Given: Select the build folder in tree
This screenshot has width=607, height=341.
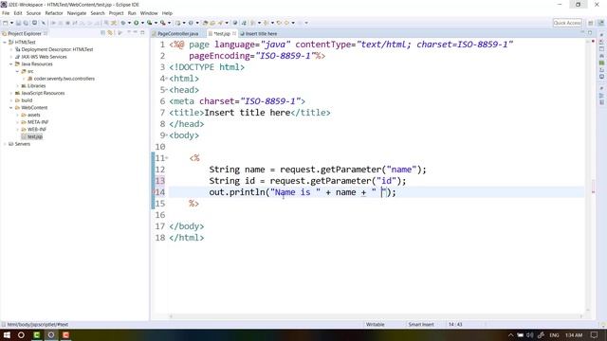Looking at the screenshot, I should coord(27,100).
